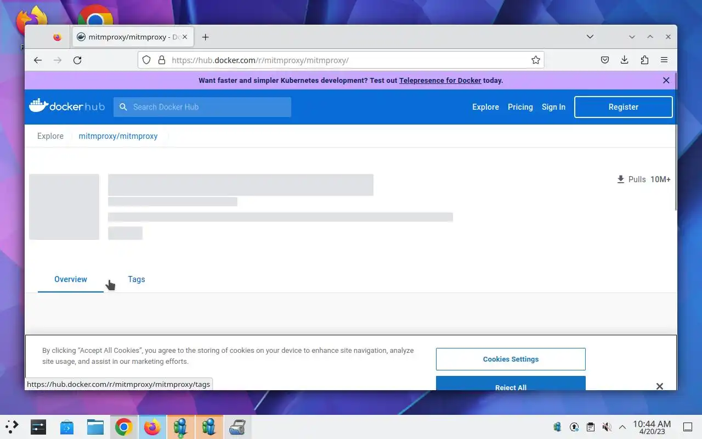Screen dimensions: 702x439
Task: Close the mitmproxy/mitmproxy tab
Action: click(185, 37)
